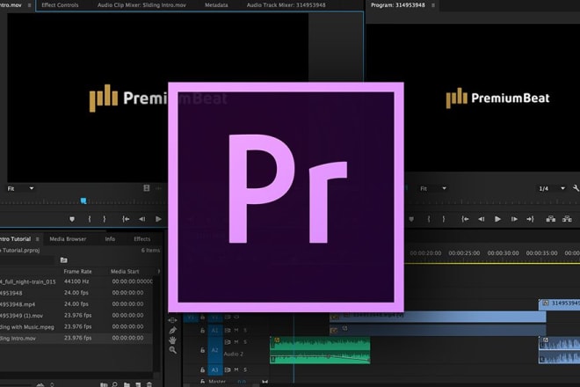580x387 pixels.
Task: Step back one frame in Program monitor
Action: (x=482, y=219)
